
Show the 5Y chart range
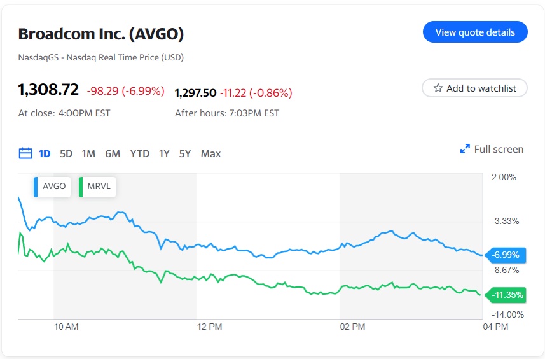(x=185, y=153)
